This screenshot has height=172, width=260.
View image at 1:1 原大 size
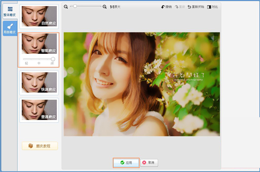(x=115, y=7)
